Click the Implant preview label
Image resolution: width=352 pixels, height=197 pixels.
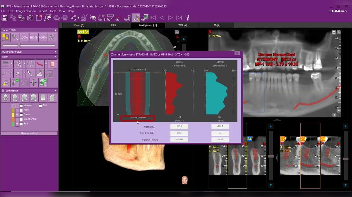coord(138,118)
